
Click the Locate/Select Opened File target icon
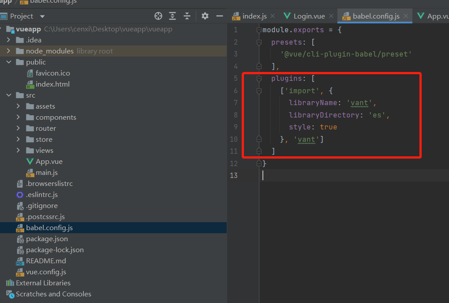tap(158, 16)
